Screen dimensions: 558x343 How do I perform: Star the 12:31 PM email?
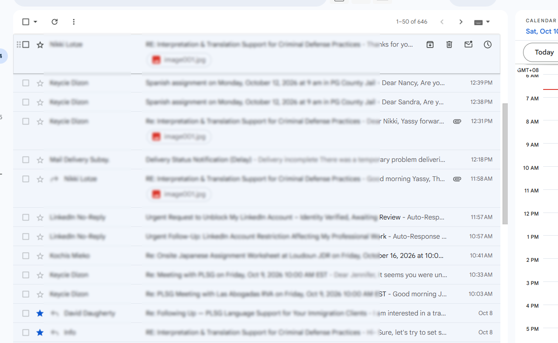coord(40,121)
